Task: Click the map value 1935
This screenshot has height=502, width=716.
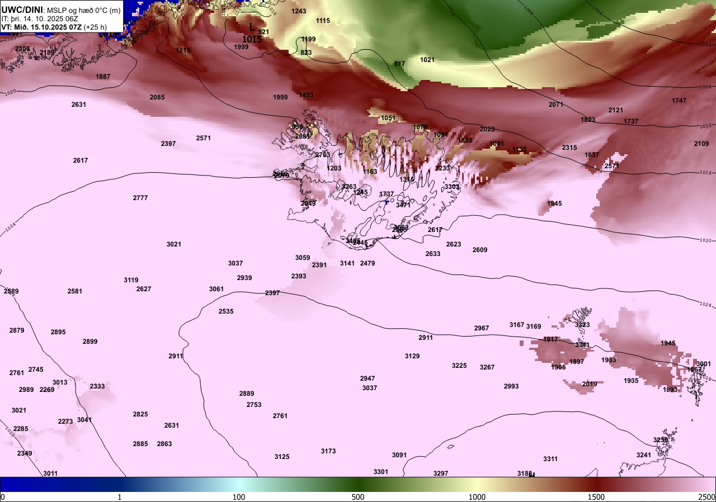Action: tap(631, 381)
